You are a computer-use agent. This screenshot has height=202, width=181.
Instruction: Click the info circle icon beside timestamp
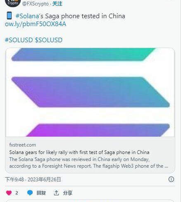[x=171, y=179]
